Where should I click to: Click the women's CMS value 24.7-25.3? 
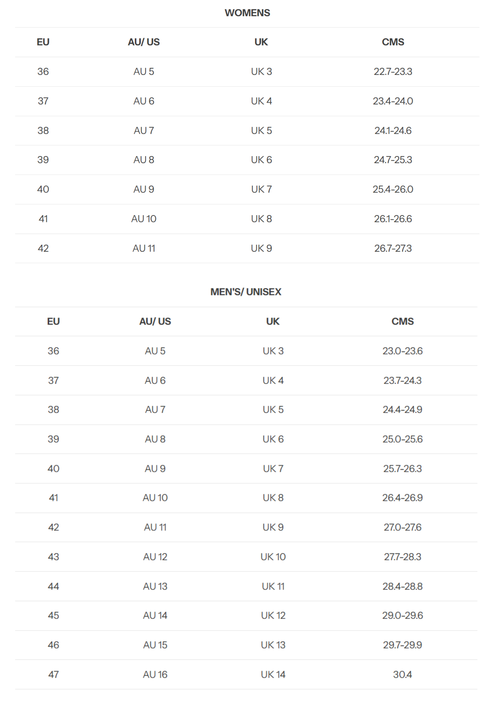(393, 160)
